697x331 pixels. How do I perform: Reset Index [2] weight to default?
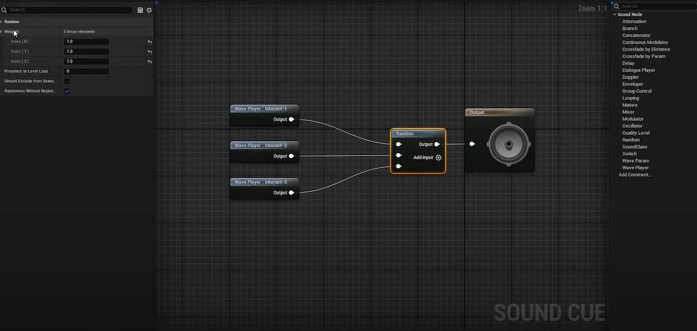[150, 61]
